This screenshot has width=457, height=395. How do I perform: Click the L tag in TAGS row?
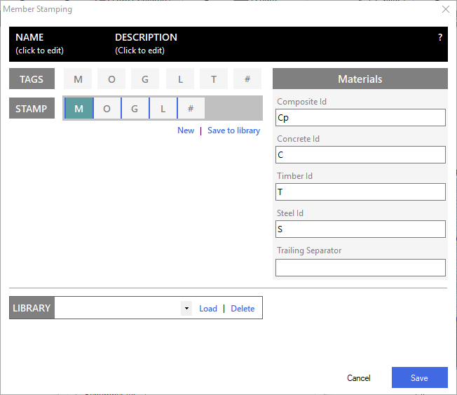179,79
